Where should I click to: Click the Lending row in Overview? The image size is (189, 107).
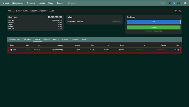click(35, 23)
